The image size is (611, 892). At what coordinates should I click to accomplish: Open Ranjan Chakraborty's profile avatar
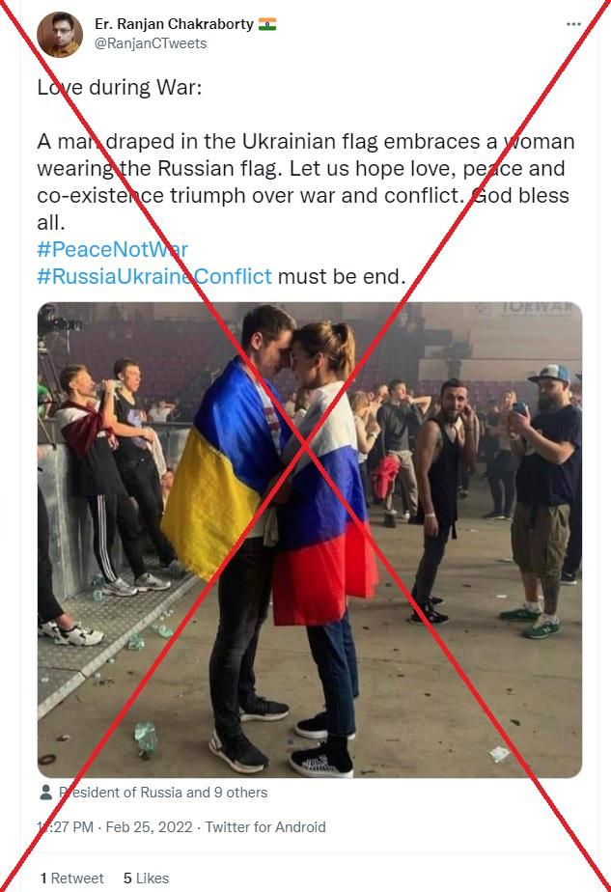(x=60, y=34)
